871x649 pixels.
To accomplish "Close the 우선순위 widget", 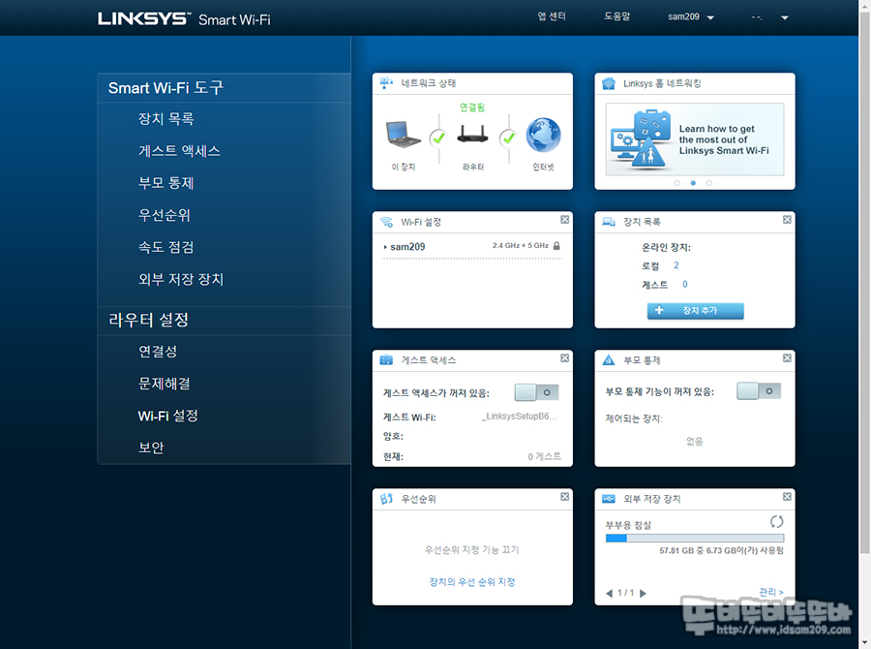I will [564, 497].
